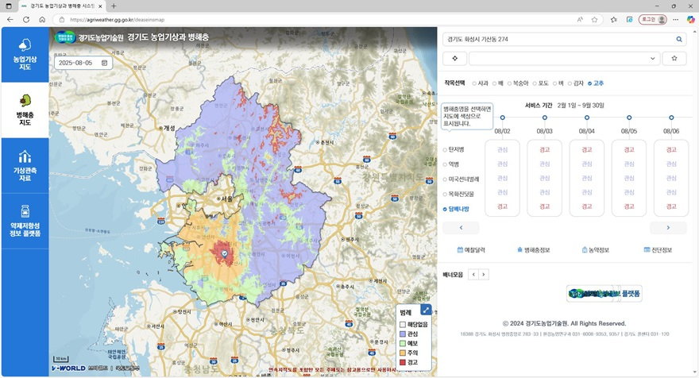Select the 탄저병 disease radio button

445,150
